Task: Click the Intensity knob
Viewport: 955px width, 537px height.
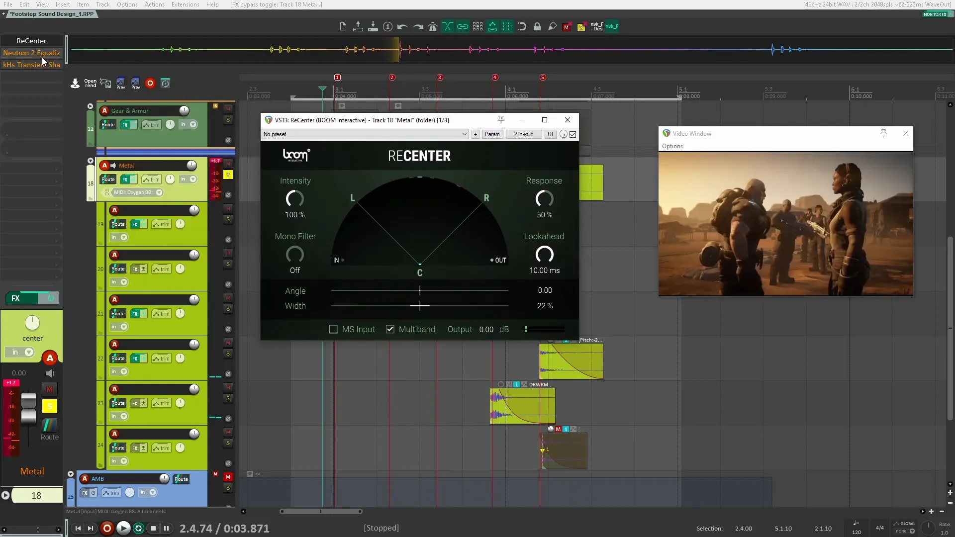Action: tap(295, 199)
